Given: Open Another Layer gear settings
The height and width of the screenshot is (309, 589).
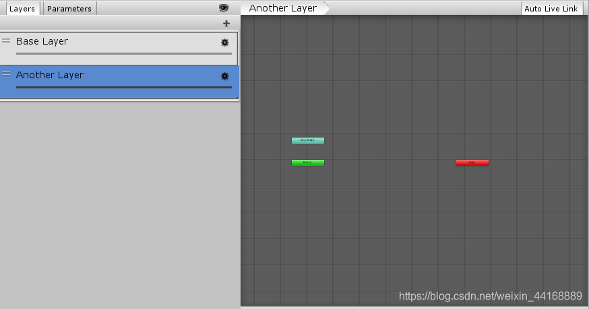Looking at the screenshot, I should [x=224, y=76].
